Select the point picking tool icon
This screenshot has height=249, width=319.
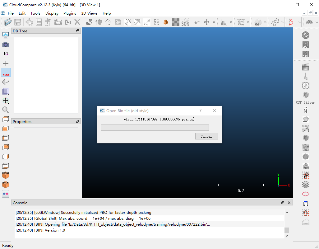[x=29, y=22]
